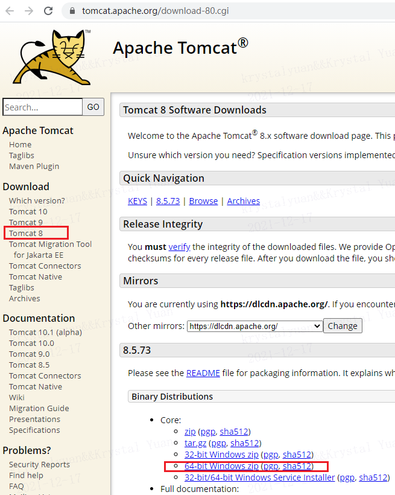Expand the Other mirrors dropdown
This screenshot has width=395, height=495.
[x=255, y=326]
